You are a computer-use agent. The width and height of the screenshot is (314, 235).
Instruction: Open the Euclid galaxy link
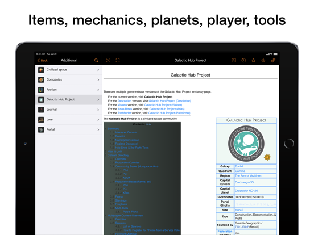click(239, 166)
